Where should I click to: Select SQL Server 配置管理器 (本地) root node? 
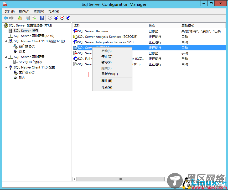coord(30,25)
